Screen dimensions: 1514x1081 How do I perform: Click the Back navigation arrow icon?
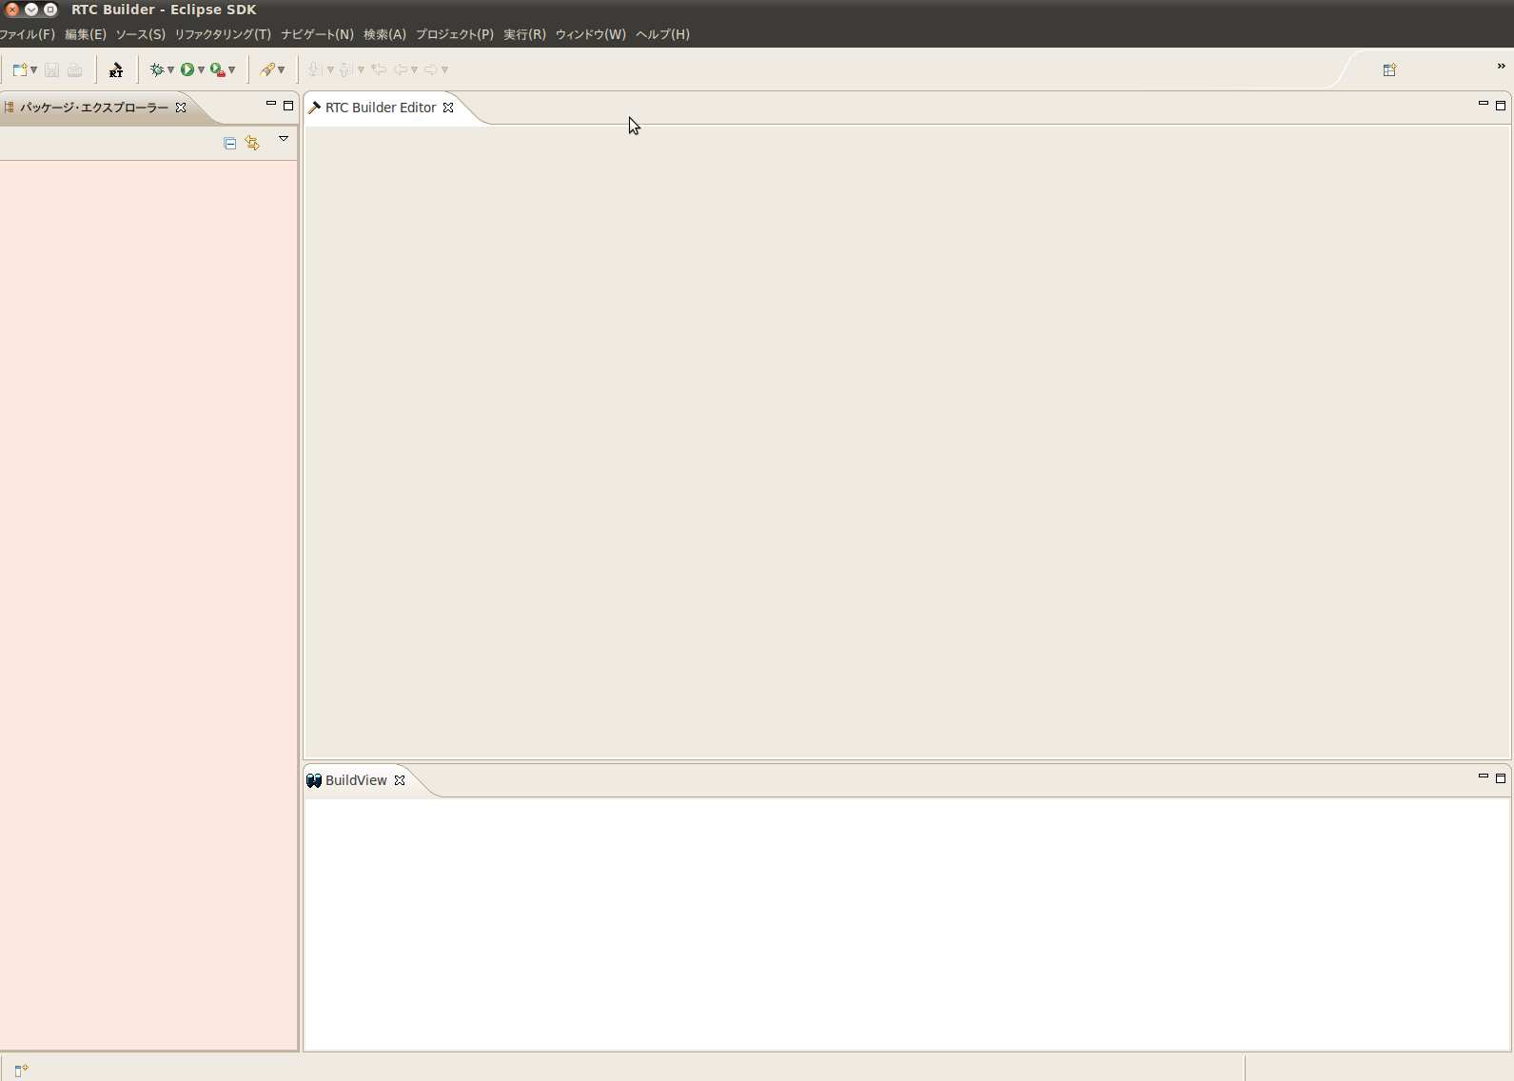click(x=401, y=69)
